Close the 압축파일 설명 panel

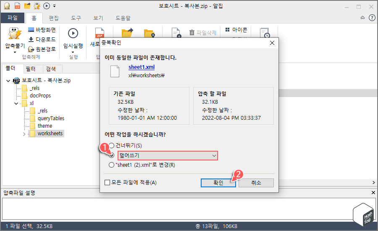[x=373, y=193]
